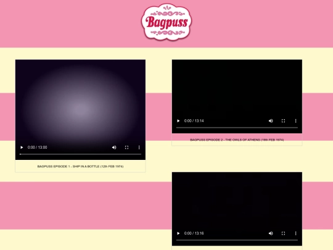Click the Bagpuss logo at top

pyautogui.click(x=166, y=22)
